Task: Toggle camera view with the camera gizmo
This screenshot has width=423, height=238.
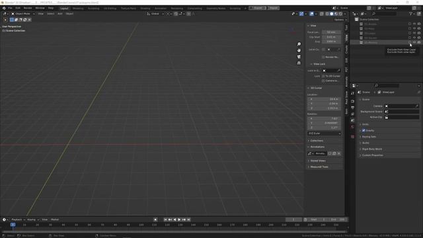Action: coord(299,57)
